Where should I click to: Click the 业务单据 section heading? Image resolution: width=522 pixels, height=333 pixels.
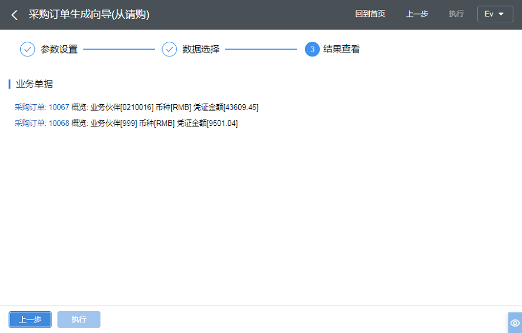click(34, 84)
